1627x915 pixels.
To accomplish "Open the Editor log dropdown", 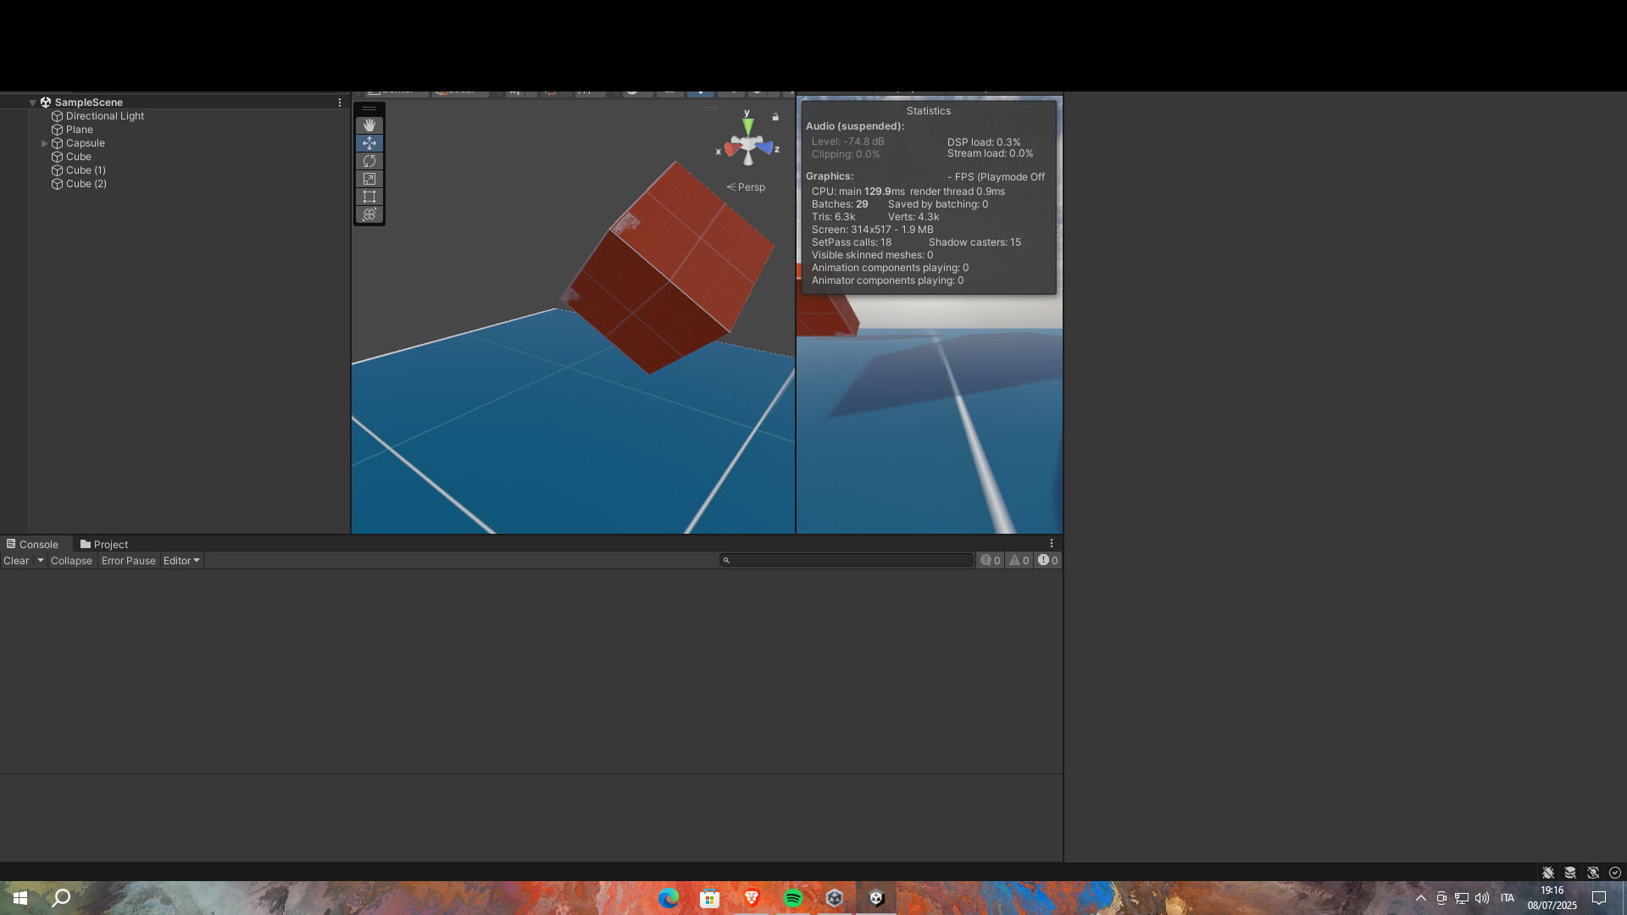I will [180, 560].
